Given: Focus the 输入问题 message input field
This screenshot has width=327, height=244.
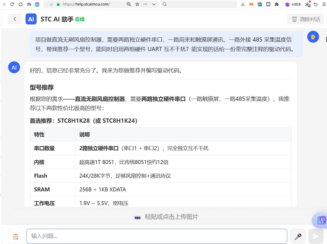Looking at the screenshot, I should [157, 236].
